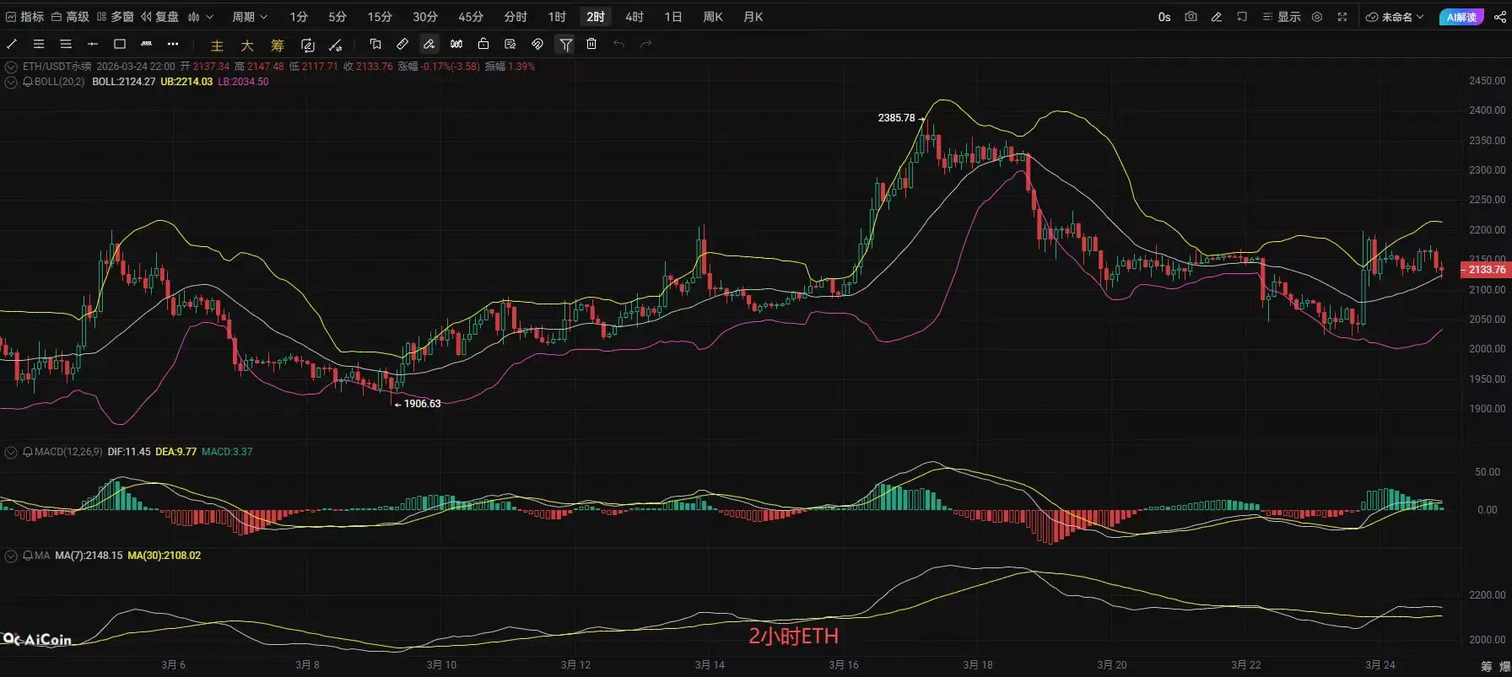Switch to 15分 timeframe
Image resolution: width=1512 pixels, height=677 pixels.
click(x=380, y=17)
